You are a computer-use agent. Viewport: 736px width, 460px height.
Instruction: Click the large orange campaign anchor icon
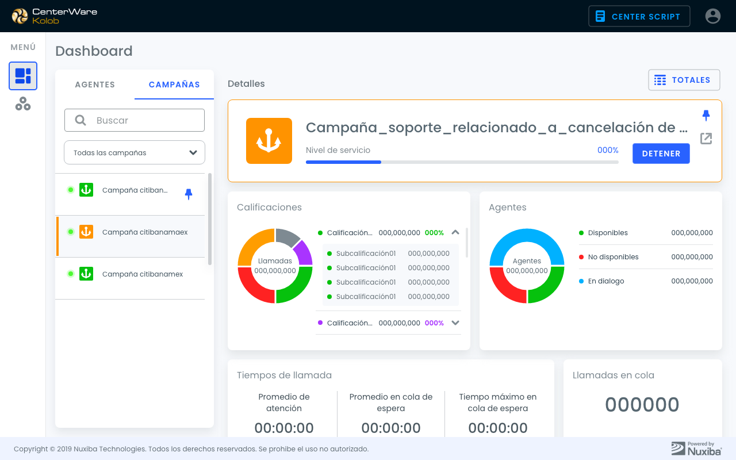269,141
